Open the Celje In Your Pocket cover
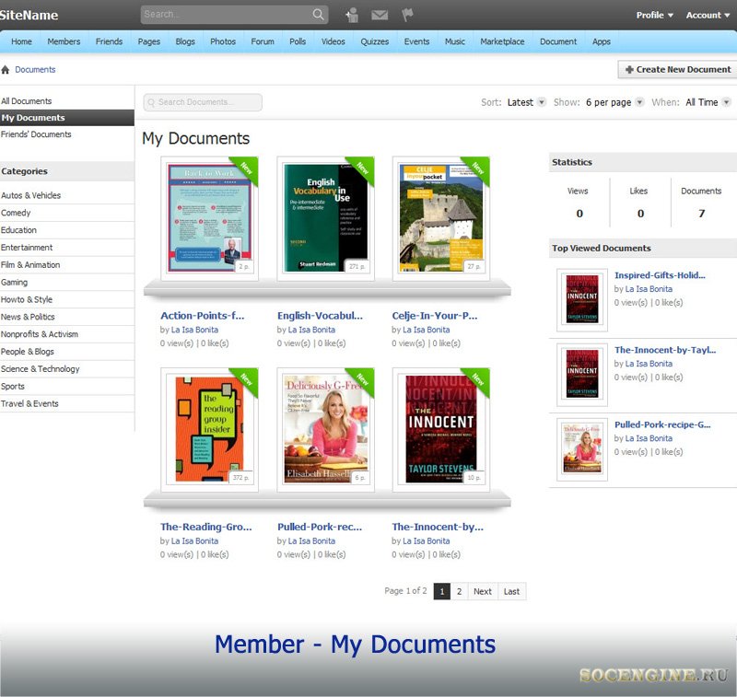The height and width of the screenshot is (697, 737). tap(441, 218)
